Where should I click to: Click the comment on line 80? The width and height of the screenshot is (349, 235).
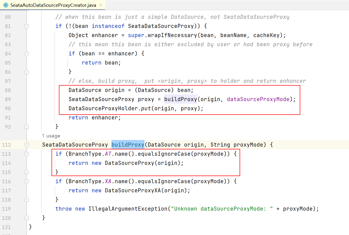[x=172, y=17]
